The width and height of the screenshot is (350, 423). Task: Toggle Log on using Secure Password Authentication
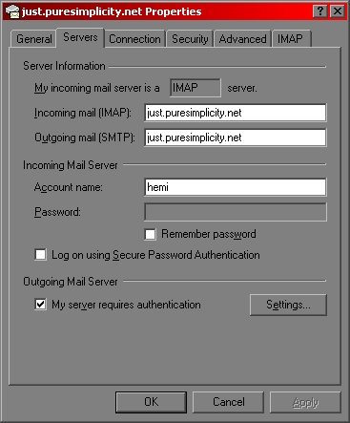(x=40, y=255)
